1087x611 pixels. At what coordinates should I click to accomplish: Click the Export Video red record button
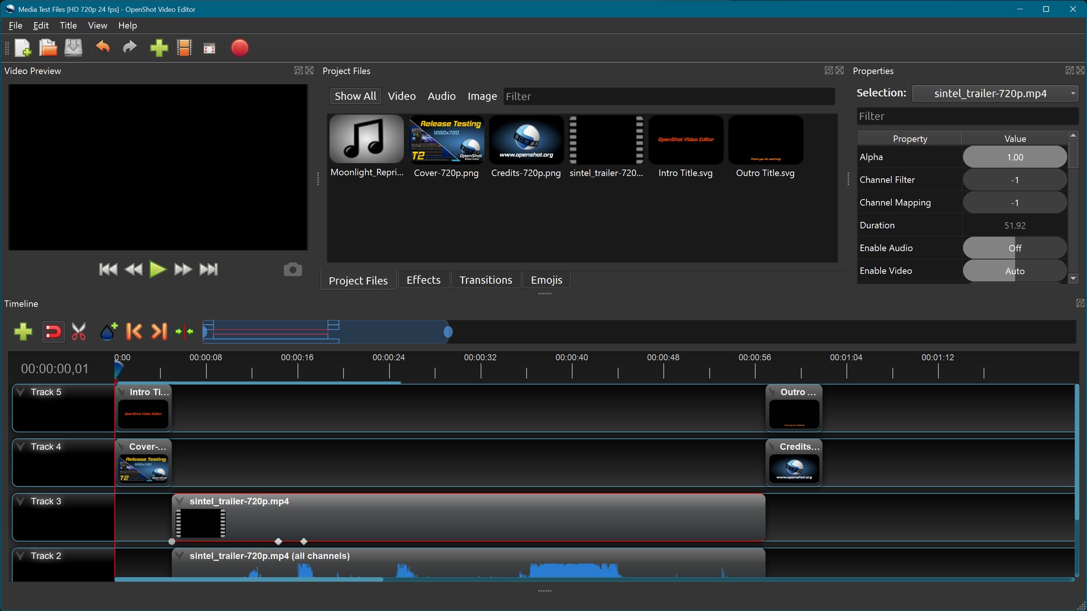pyautogui.click(x=239, y=48)
